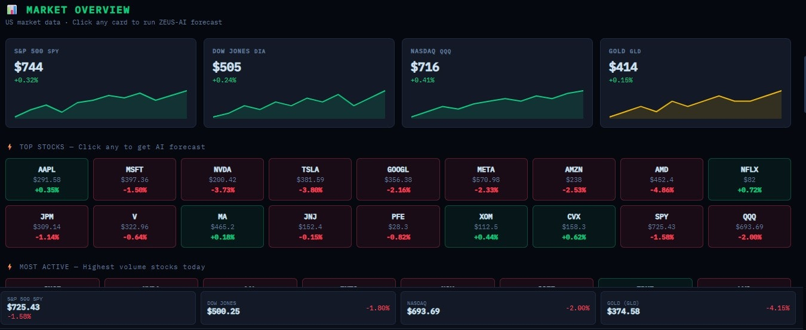806x330 pixels.
Task: Open the XOM stock tile
Action: click(486, 226)
